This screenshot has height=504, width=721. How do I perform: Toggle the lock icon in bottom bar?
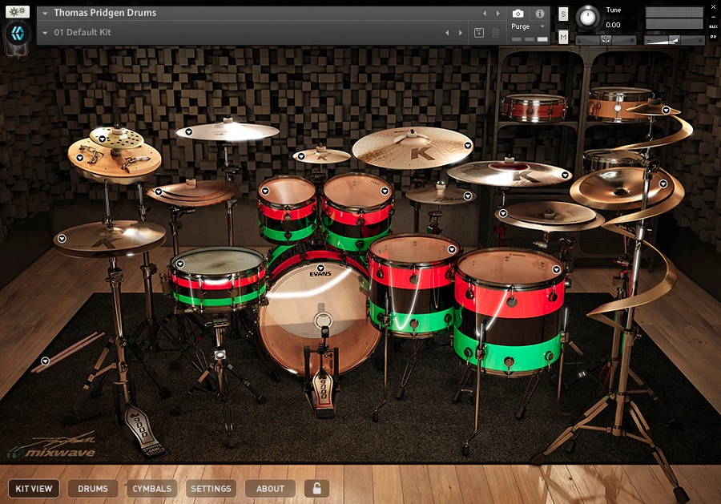pyautogui.click(x=316, y=488)
